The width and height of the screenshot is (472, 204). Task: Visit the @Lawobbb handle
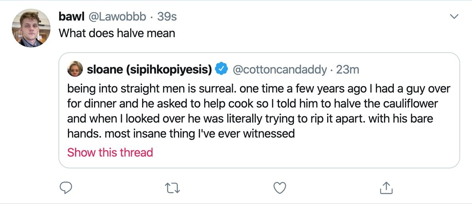click(x=117, y=17)
